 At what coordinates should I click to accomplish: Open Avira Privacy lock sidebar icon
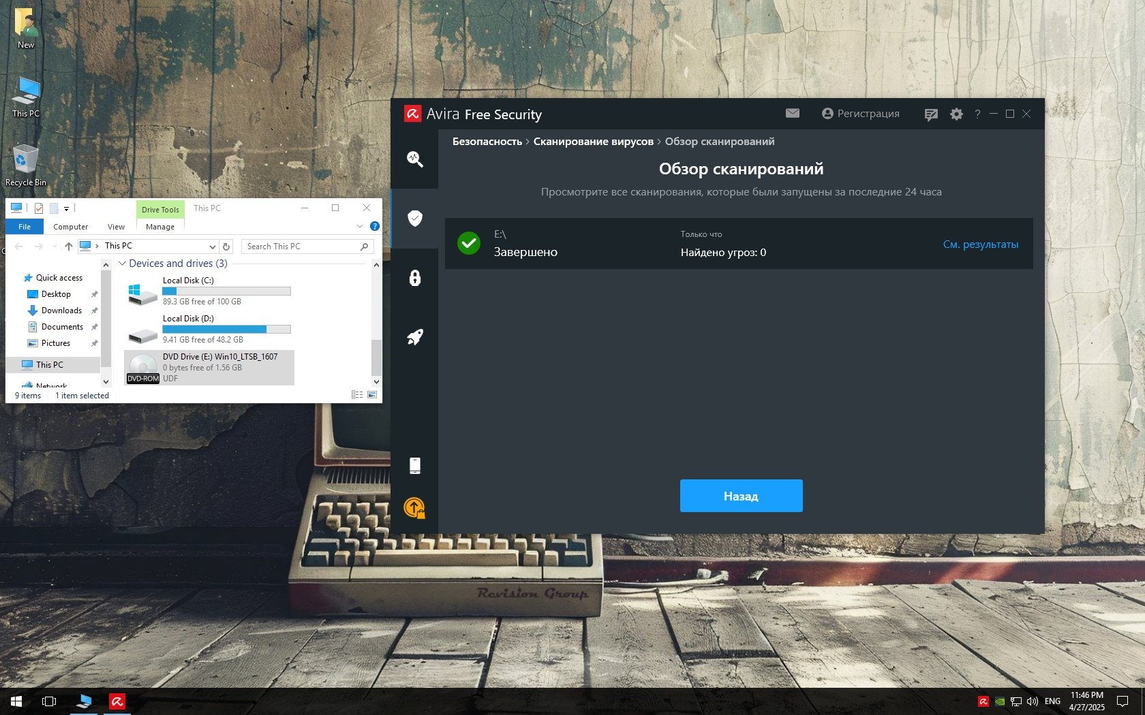[414, 278]
